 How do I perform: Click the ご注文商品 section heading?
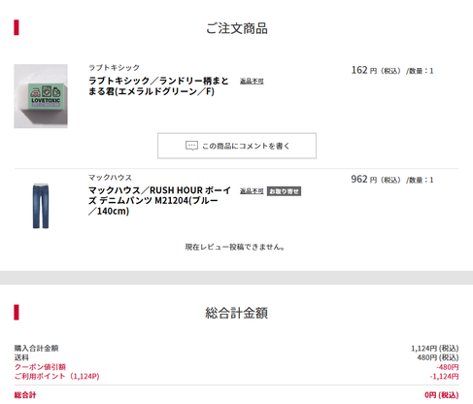click(237, 28)
